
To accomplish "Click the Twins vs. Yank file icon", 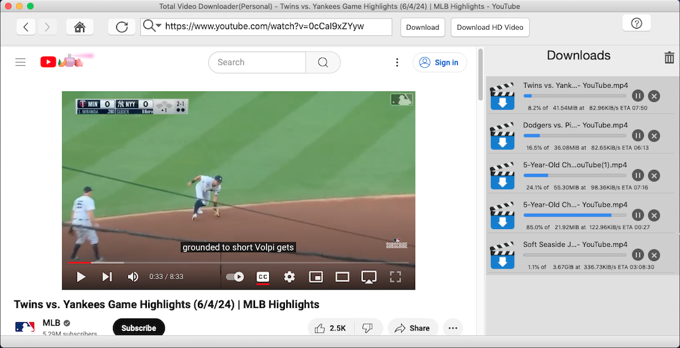I will [503, 97].
